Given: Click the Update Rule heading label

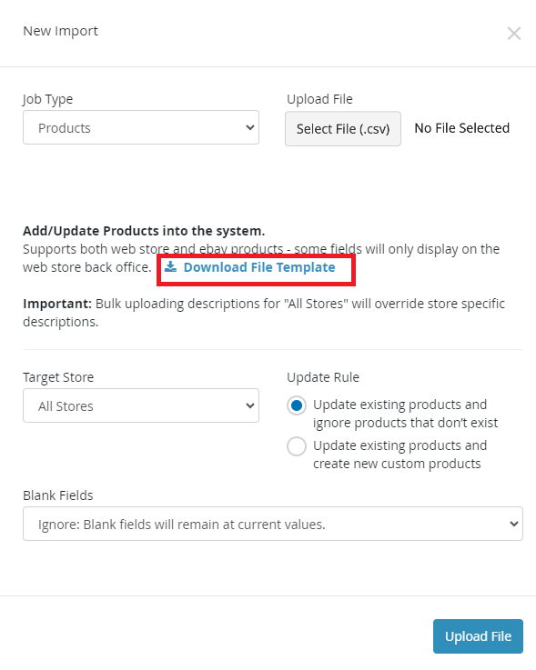Looking at the screenshot, I should (323, 377).
